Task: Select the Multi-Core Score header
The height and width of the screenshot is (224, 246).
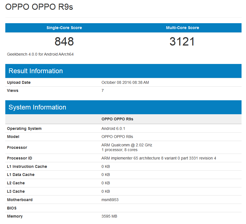Action: pos(182,28)
